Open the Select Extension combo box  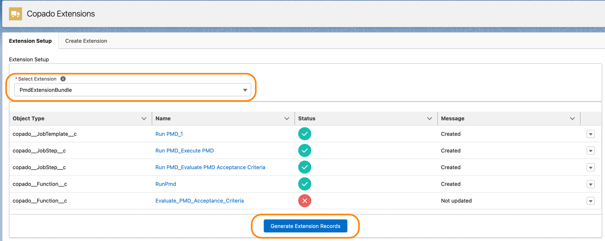[133, 90]
